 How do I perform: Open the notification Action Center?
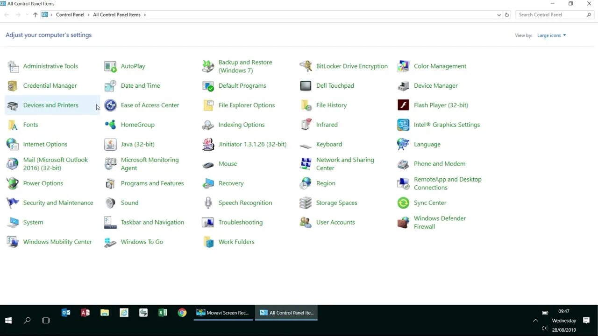(x=586, y=321)
